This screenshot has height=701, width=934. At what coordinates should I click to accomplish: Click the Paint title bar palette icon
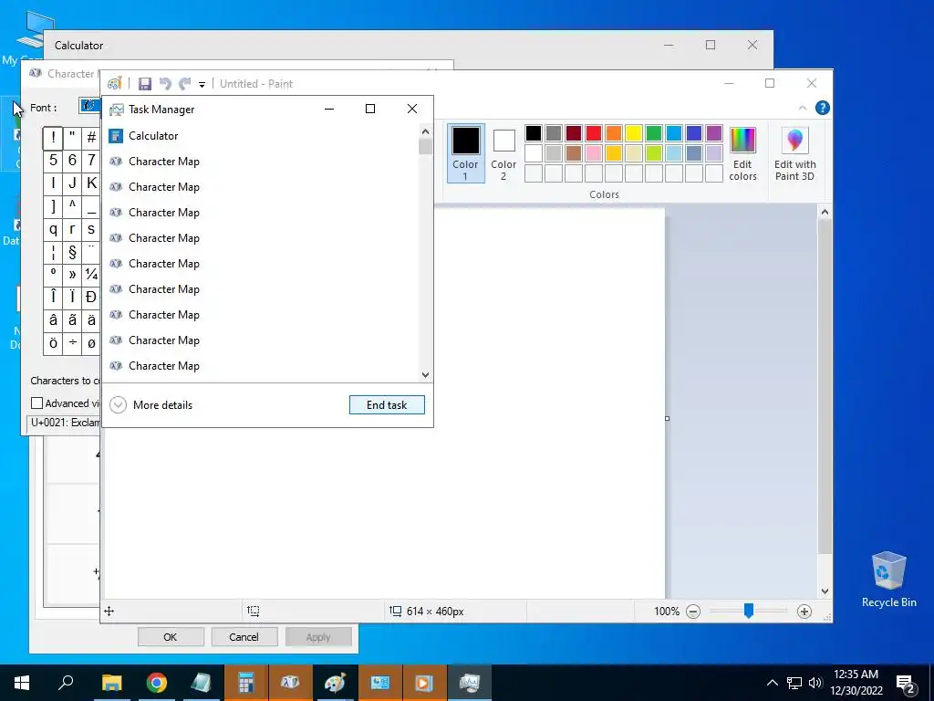[114, 83]
